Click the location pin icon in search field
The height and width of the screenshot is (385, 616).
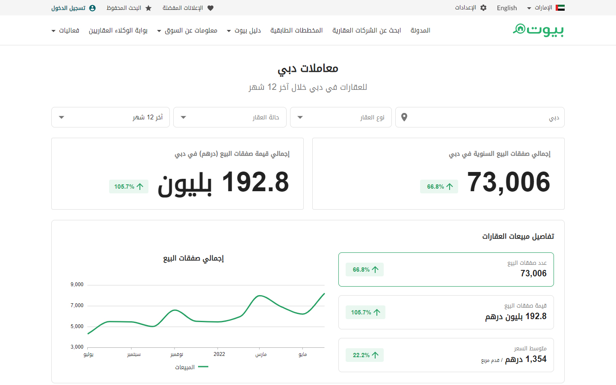(404, 117)
